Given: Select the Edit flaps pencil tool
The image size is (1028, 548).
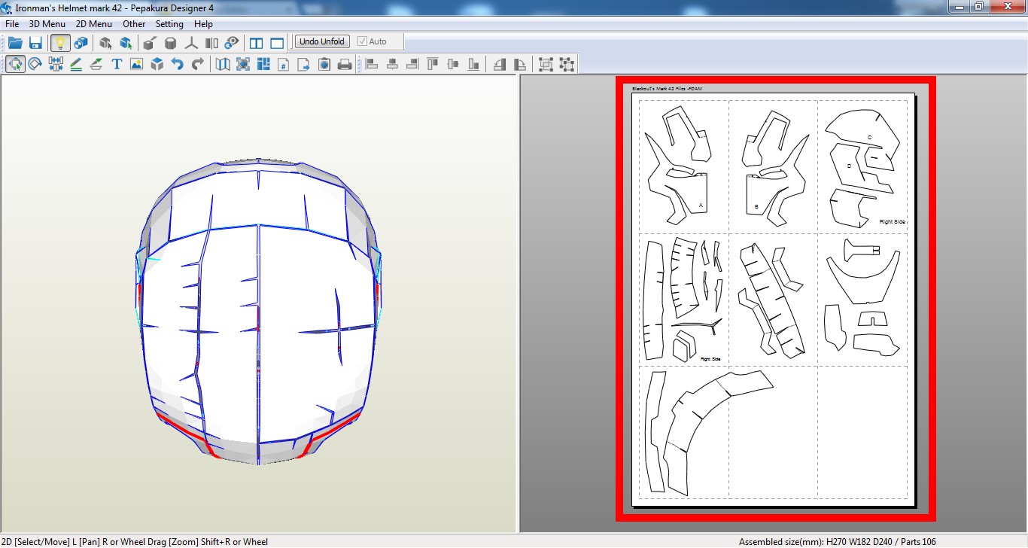Looking at the screenshot, I should click(76, 64).
